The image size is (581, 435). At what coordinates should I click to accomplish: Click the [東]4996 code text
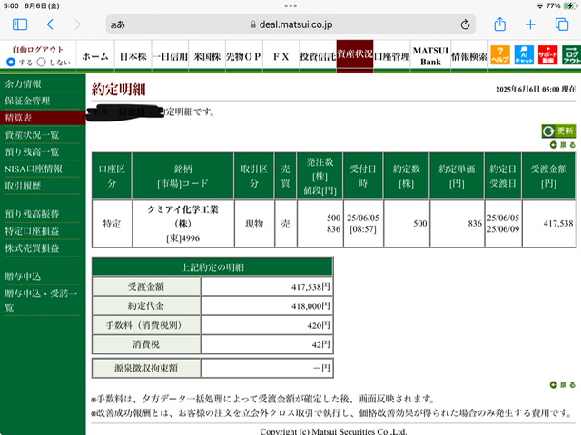(x=183, y=238)
